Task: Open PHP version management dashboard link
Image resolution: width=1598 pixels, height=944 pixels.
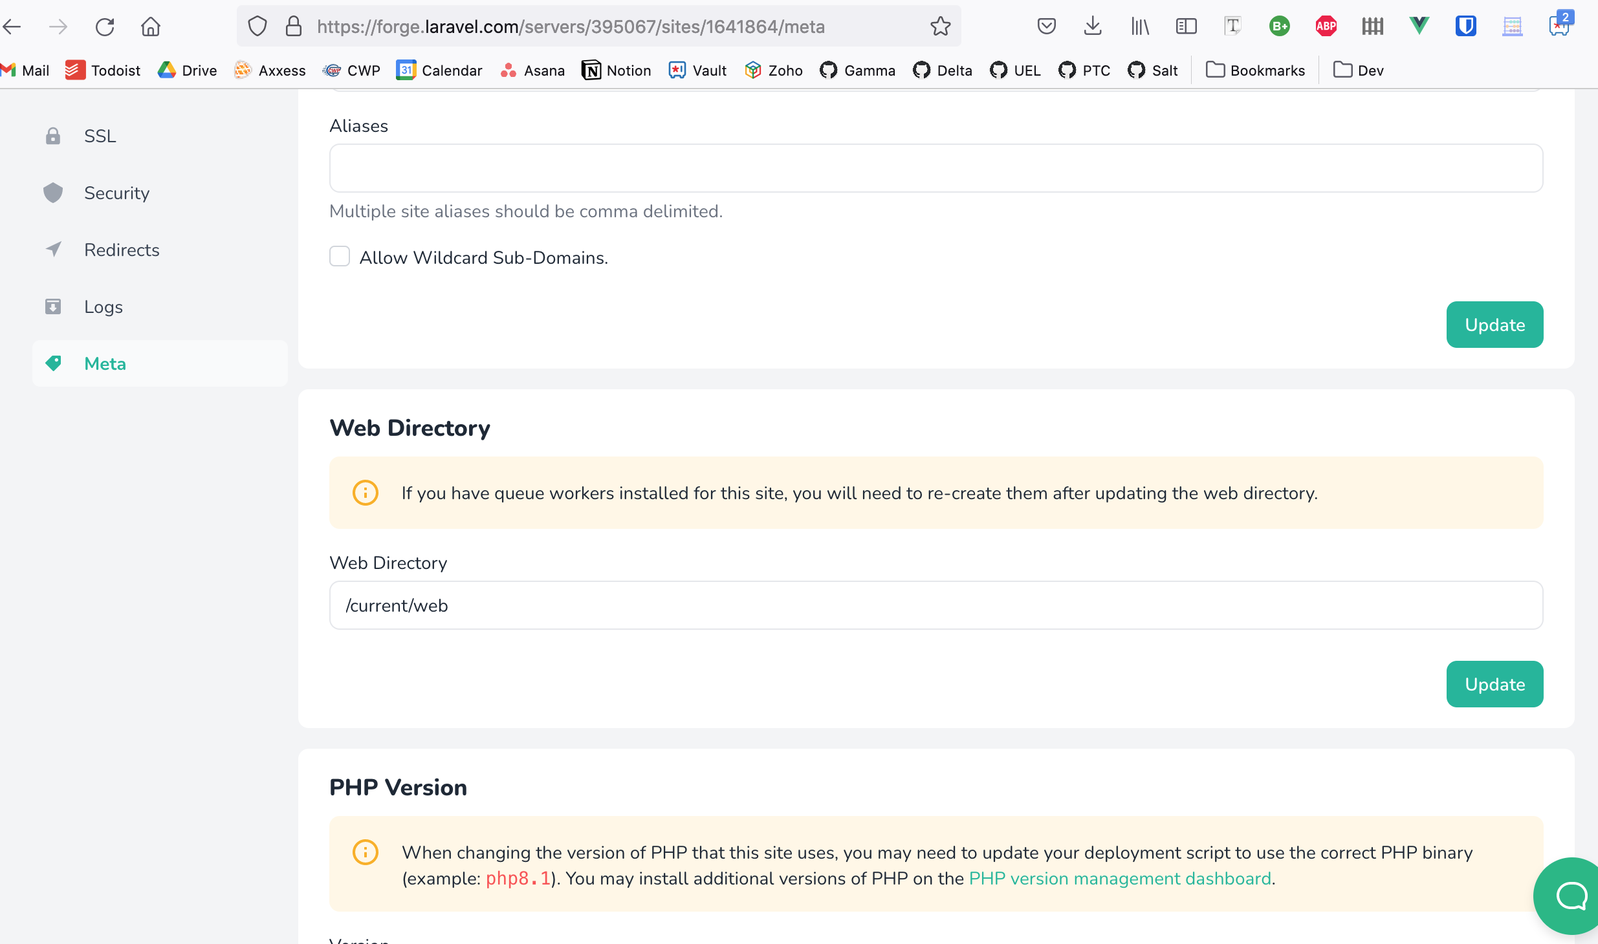Action: click(1120, 879)
